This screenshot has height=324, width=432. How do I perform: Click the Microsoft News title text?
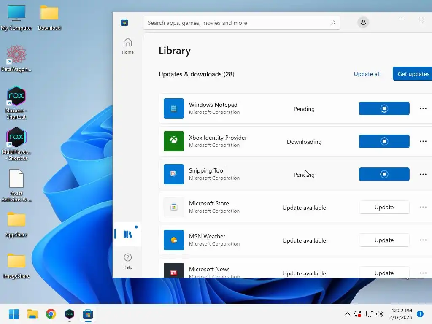pos(209,269)
